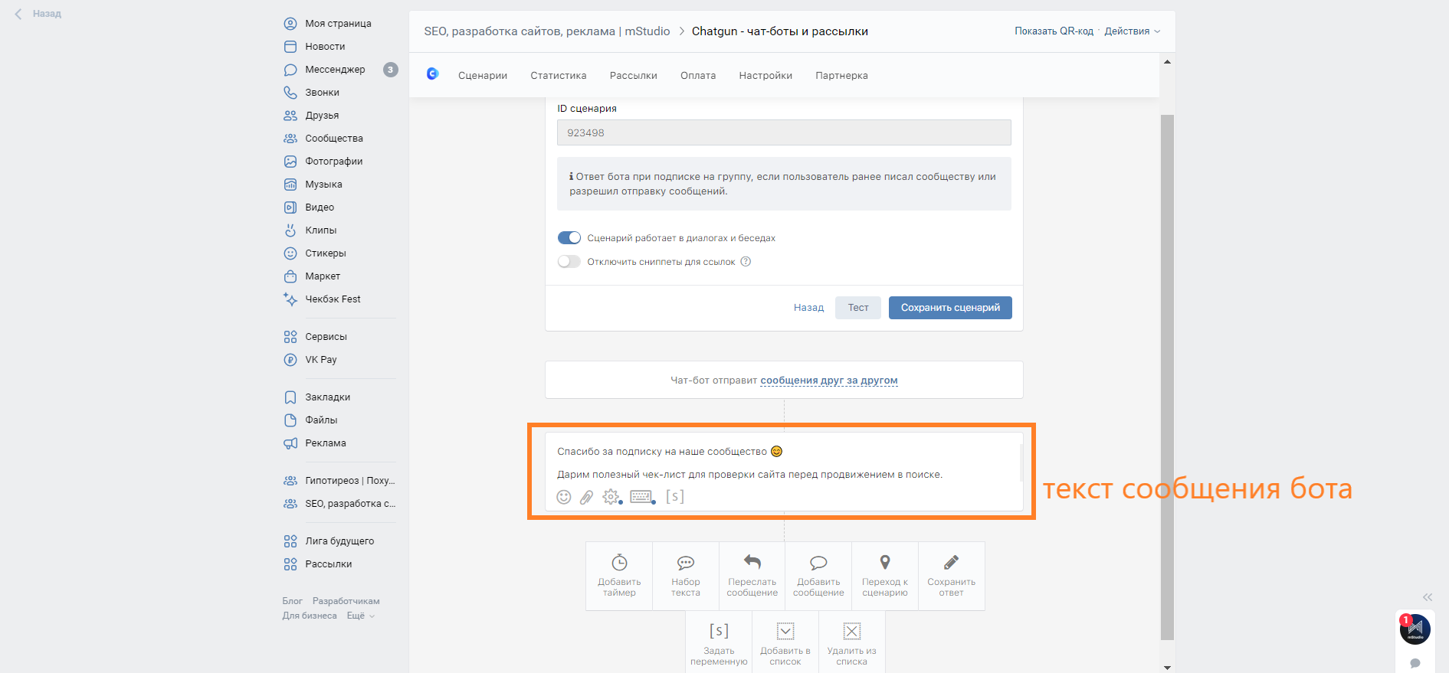Go back via top-left Назад
The image size is (1449, 673).
38,14
